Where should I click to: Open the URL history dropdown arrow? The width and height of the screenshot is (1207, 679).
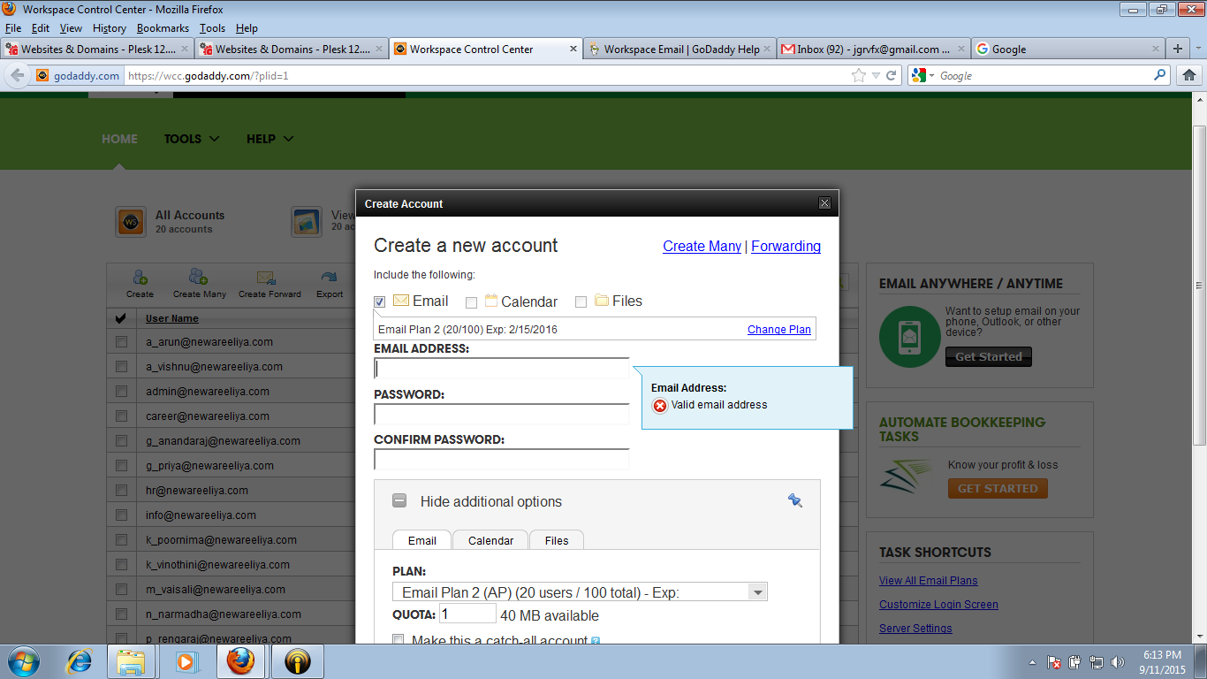coord(876,76)
